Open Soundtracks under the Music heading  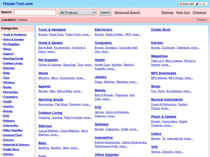(174, 91)
